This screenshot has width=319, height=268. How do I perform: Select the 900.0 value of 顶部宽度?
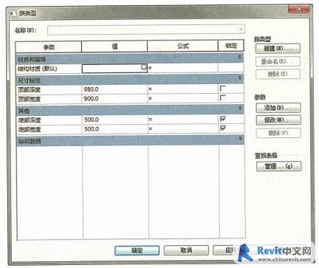[92, 98]
